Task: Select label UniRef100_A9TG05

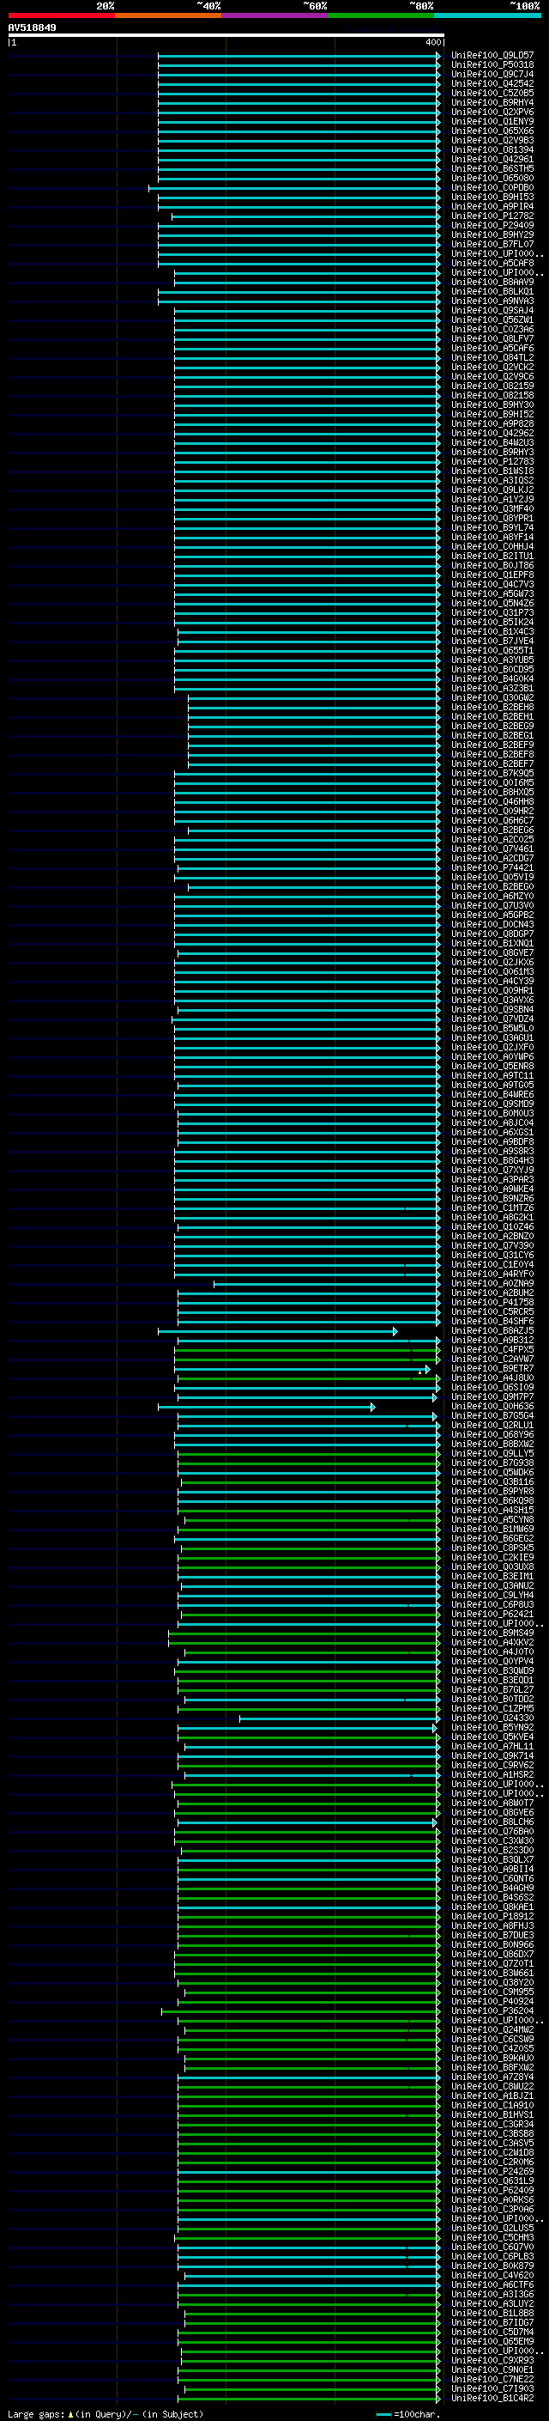Action: point(492,1086)
